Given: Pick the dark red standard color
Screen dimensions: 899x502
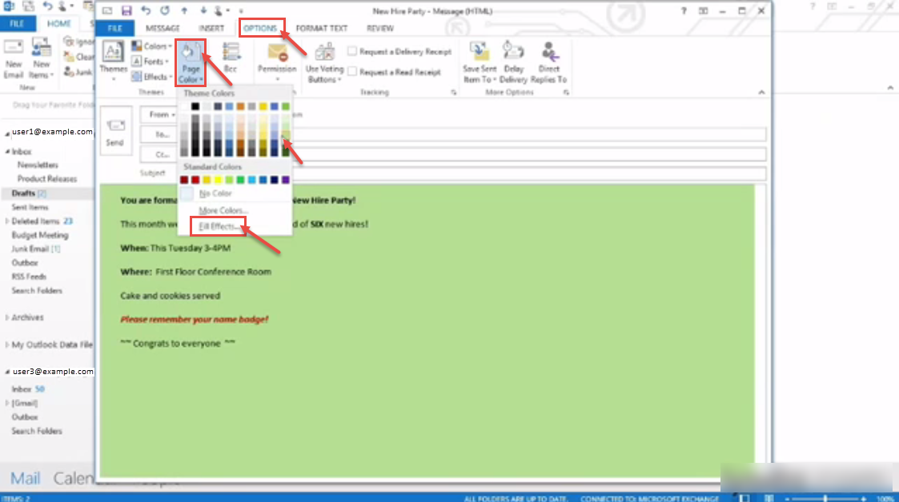Looking at the screenshot, I should [x=184, y=180].
